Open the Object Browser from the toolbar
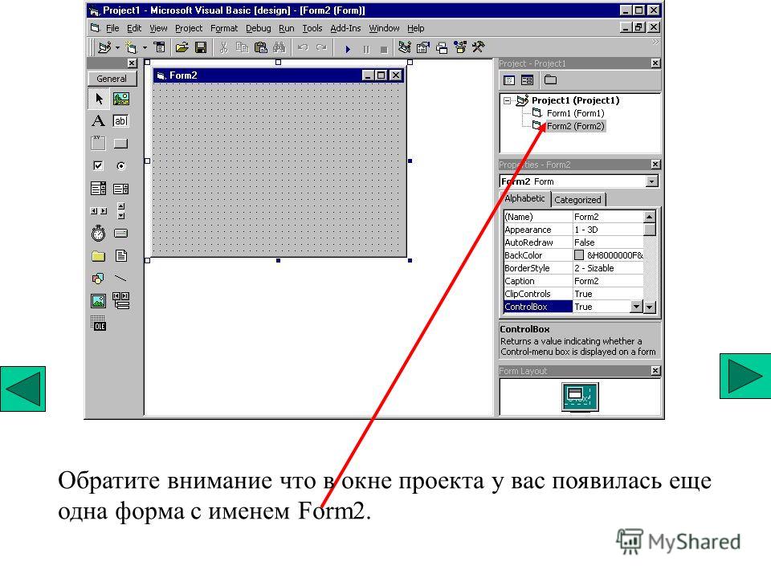 [x=460, y=47]
